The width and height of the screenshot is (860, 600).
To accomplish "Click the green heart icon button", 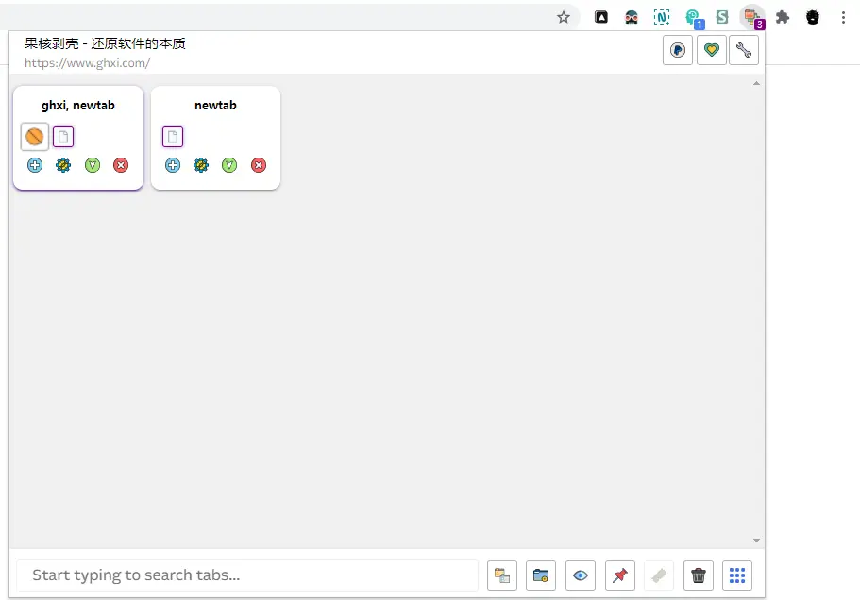I will [712, 50].
